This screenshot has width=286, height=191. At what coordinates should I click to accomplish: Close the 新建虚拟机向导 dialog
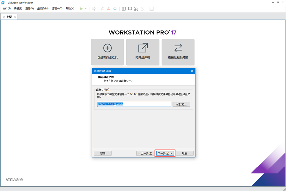[192, 71]
